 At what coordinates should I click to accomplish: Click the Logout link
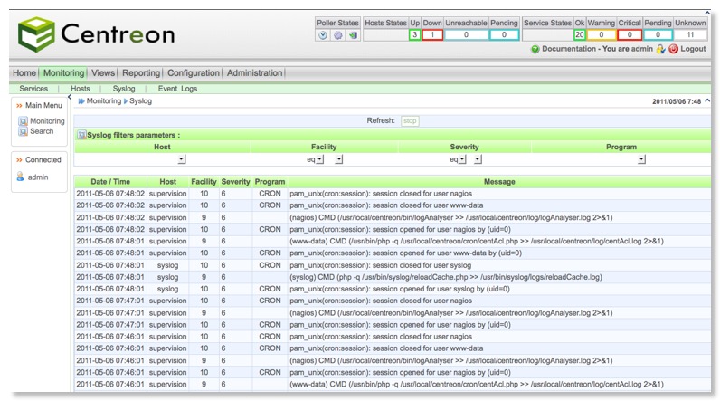coord(693,49)
